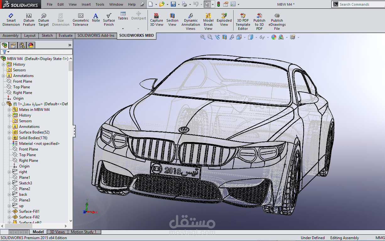Image resolution: width=385 pixels, height=241 pixels.
Task: Click the Apply Scene icon
Action: click(281, 37)
